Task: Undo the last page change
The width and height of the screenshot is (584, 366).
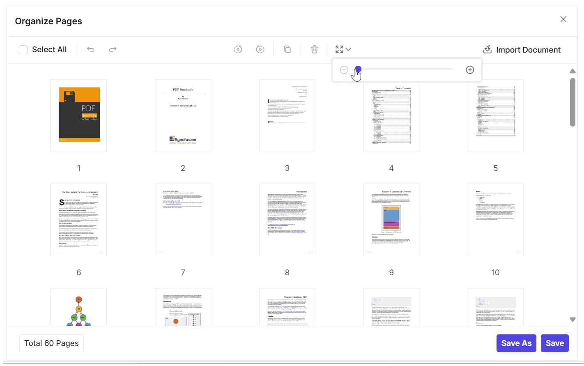Action: 90,49
